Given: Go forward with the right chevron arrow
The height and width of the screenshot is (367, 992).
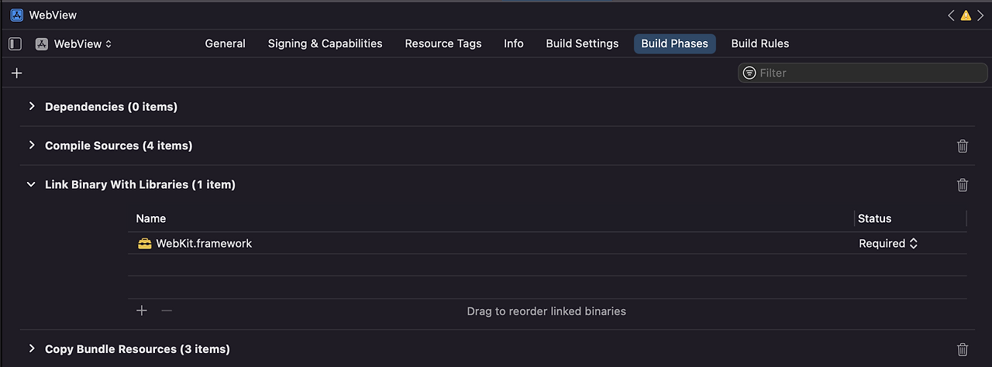Looking at the screenshot, I should pyautogui.click(x=980, y=15).
